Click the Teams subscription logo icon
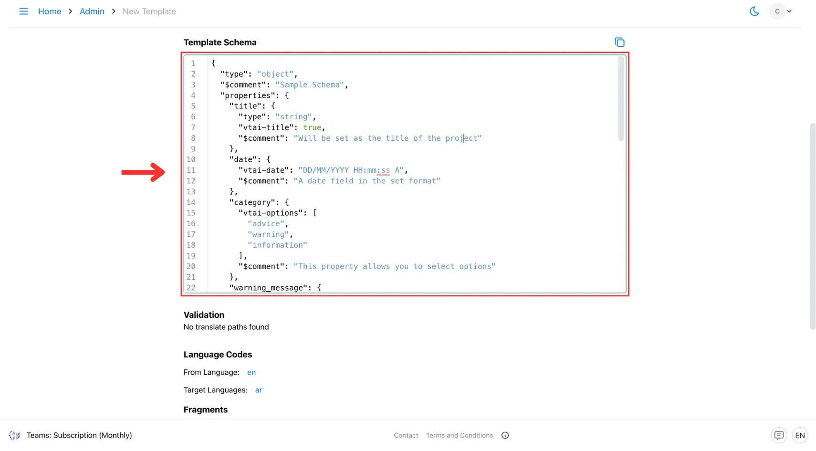Viewport: 816px width, 451px height. 15,435
